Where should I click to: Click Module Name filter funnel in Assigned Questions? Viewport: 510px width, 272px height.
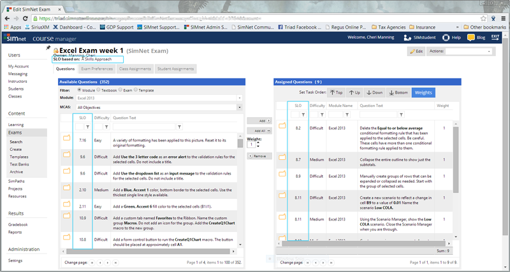(347, 115)
